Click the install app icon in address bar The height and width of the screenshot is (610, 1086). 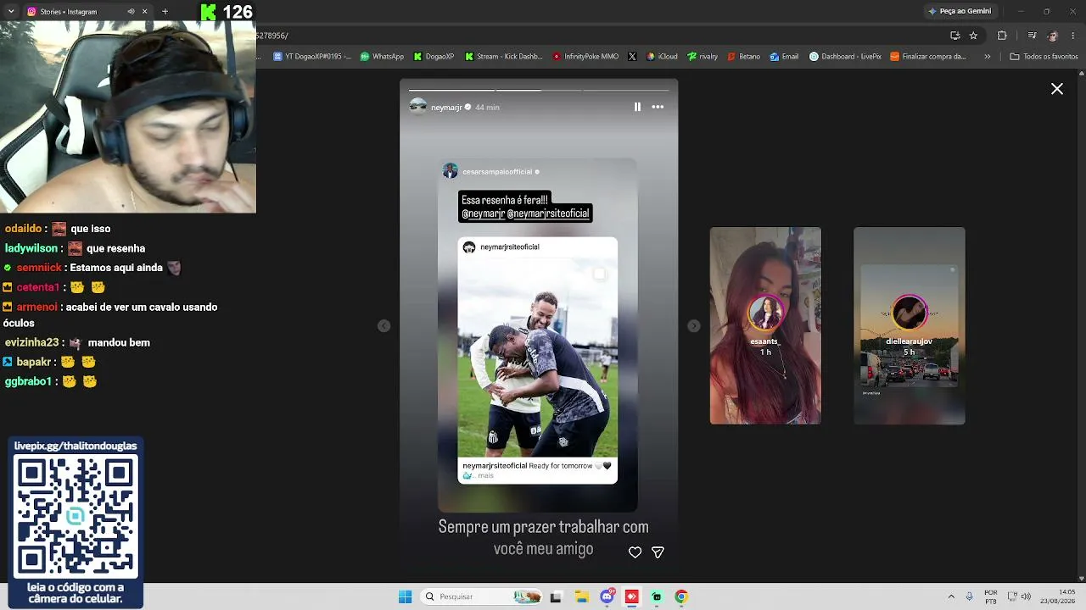955,36
